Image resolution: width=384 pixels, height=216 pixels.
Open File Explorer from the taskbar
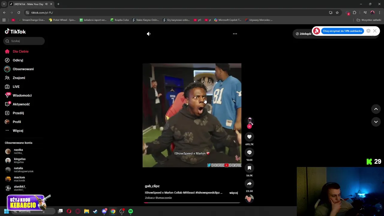pyautogui.click(x=86, y=211)
